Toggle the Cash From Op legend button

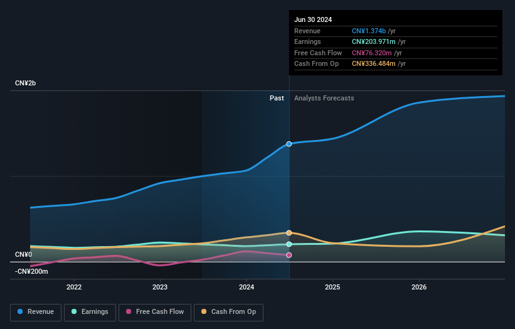pyautogui.click(x=228, y=312)
